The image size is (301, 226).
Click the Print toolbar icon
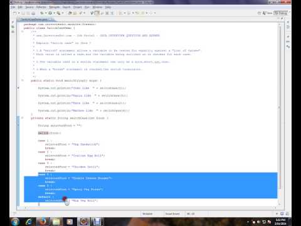point(33,13)
